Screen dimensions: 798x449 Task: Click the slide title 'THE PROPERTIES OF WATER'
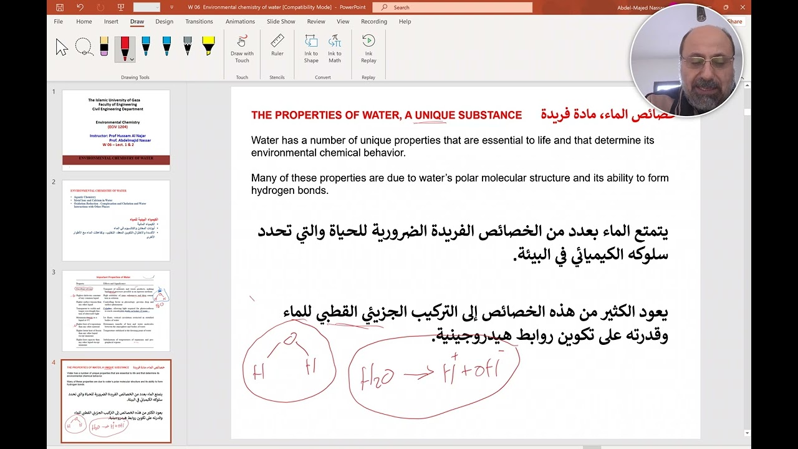[x=387, y=115]
